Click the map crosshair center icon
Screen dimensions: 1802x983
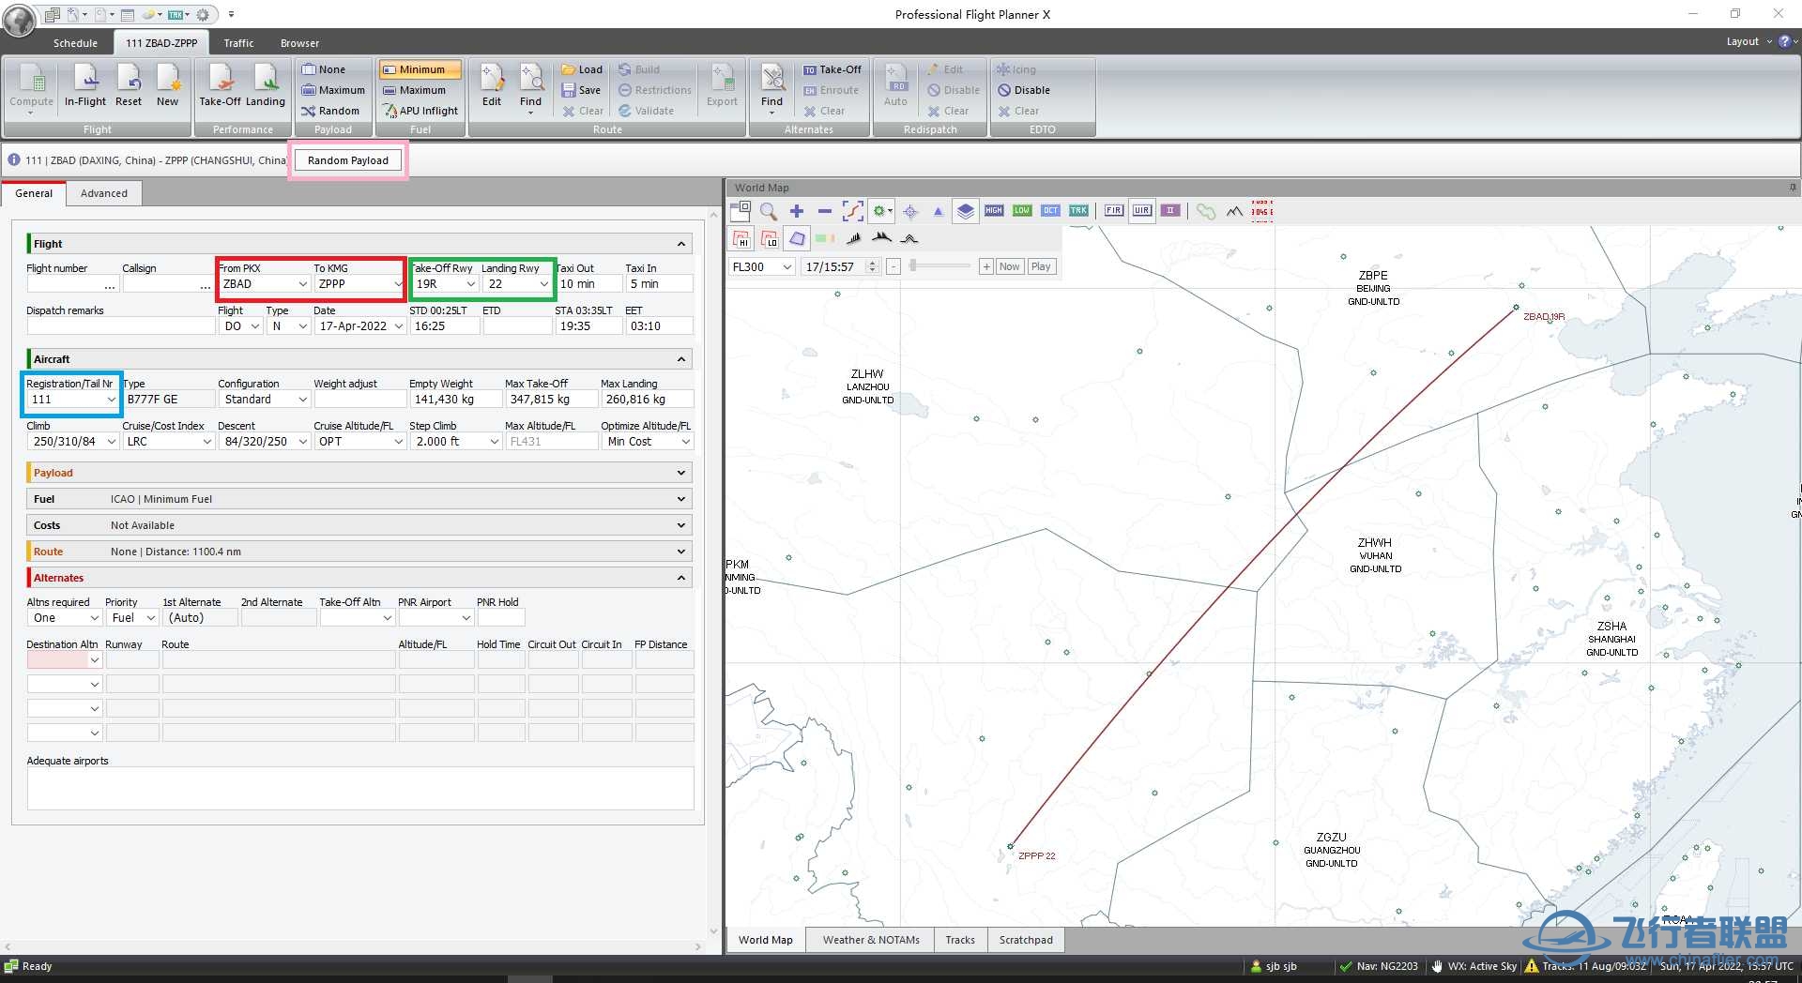(909, 211)
